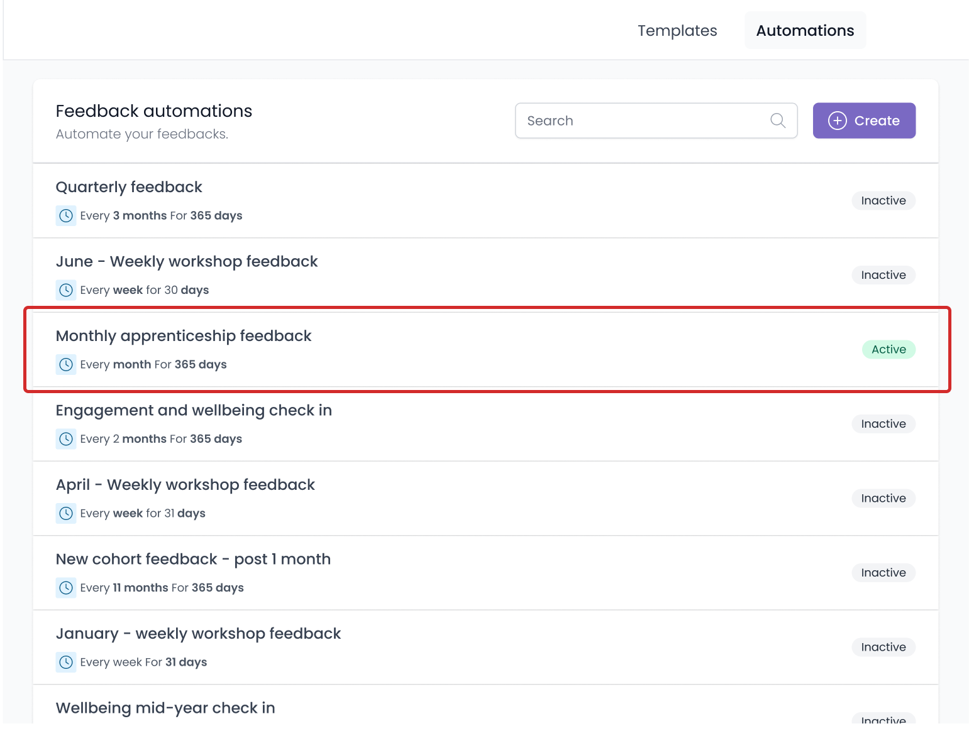Click 'Automate your feedbacks.' subtitle
The height and width of the screenshot is (731, 969).
point(142,134)
